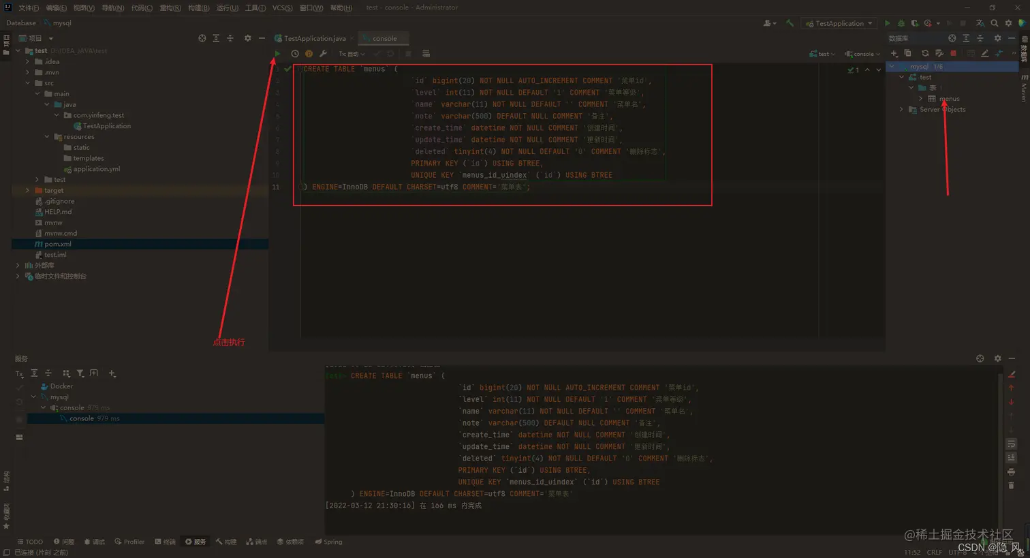Add new data source with plus icon
1030x558 pixels.
click(894, 53)
